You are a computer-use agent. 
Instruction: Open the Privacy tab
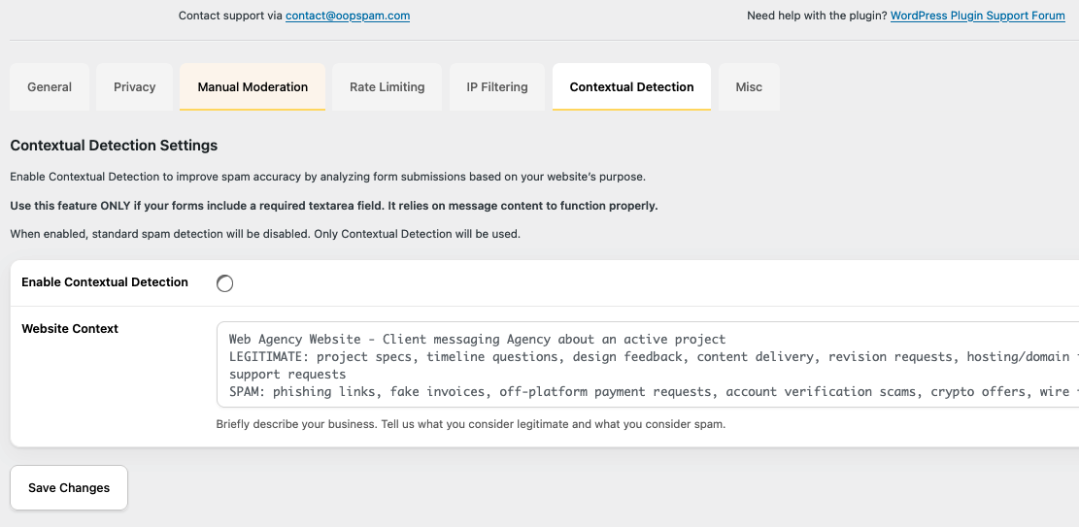click(x=134, y=87)
